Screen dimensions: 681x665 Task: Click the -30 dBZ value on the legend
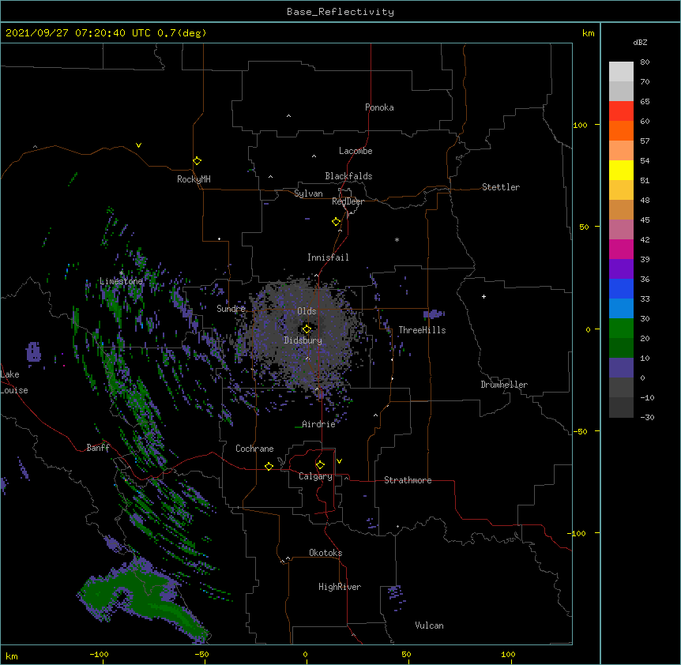[x=647, y=418]
